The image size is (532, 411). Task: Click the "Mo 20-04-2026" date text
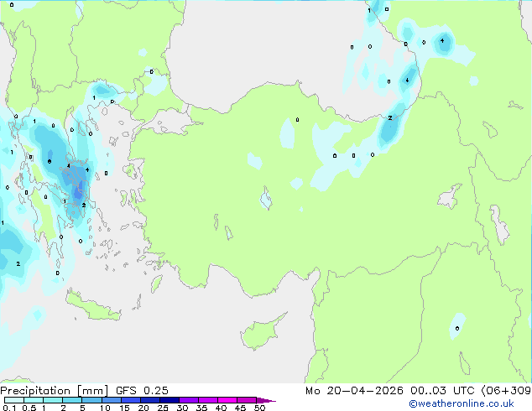tap(354, 391)
